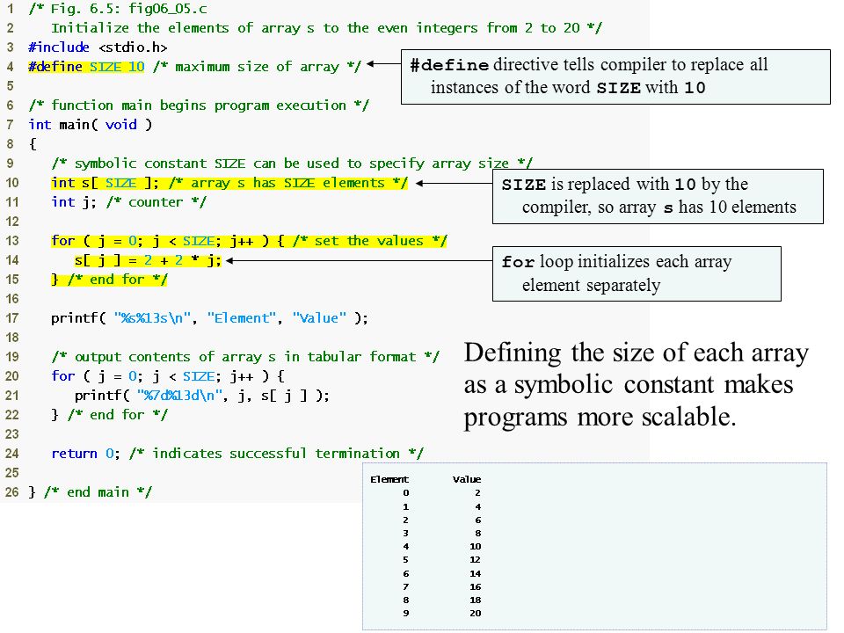Click the 'function main begins program execution' comment
The height and width of the screenshot is (633, 844).
(x=199, y=105)
